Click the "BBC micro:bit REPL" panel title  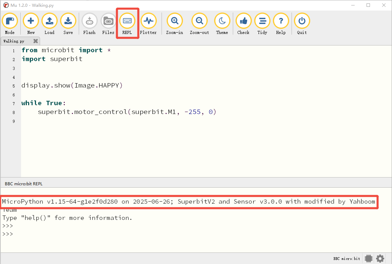coord(24,184)
